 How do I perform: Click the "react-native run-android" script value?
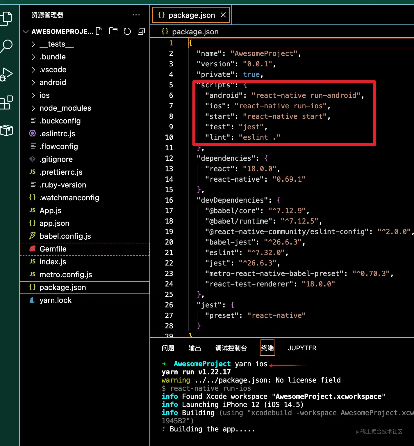click(x=306, y=95)
